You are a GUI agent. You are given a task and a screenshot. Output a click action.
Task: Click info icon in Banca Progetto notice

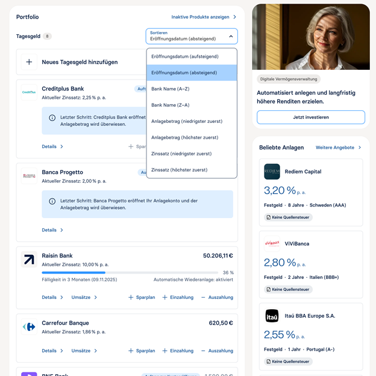tap(52, 201)
